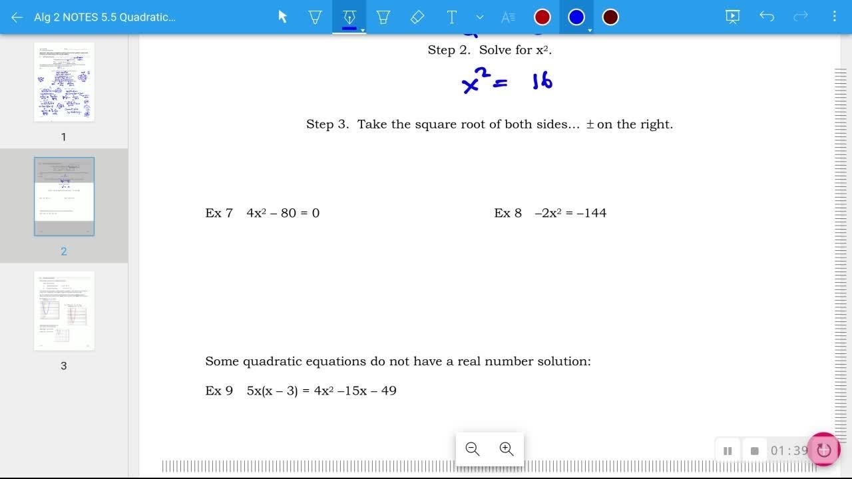Open the blue marker tool options arrow
852x479 pixels.
point(363,30)
